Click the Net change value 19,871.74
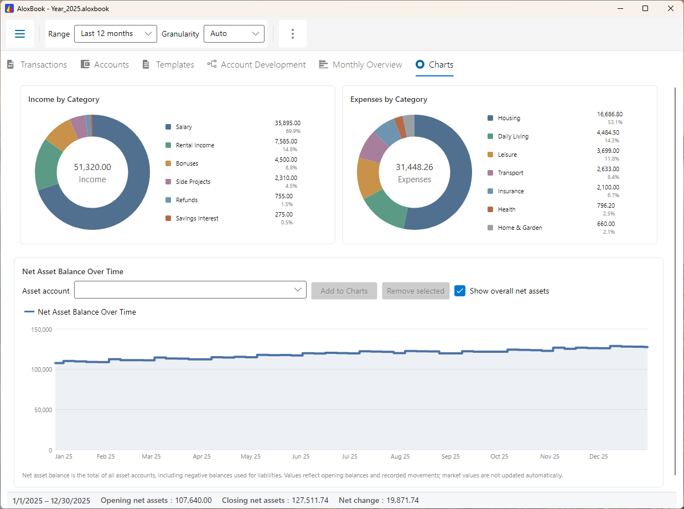This screenshot has width=684, height=509. point(402,500)
